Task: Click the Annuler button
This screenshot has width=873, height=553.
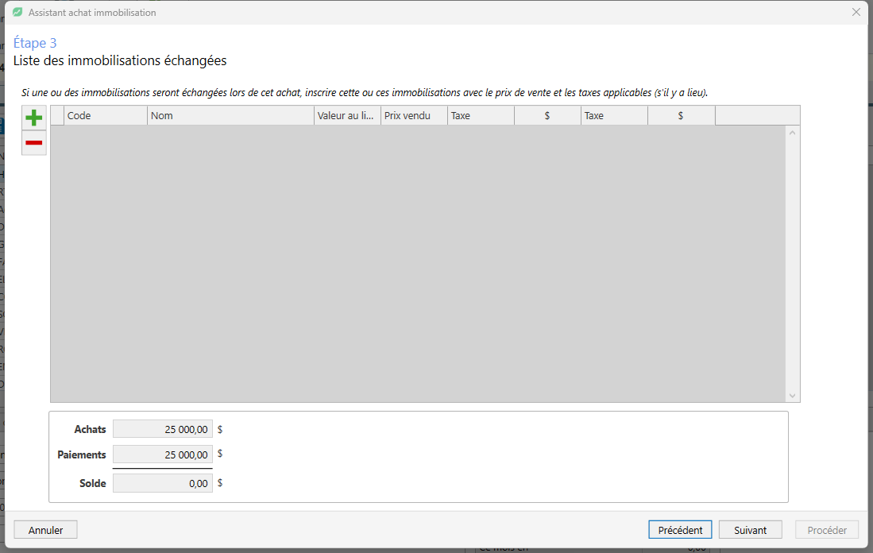Action: pos(45,530)
